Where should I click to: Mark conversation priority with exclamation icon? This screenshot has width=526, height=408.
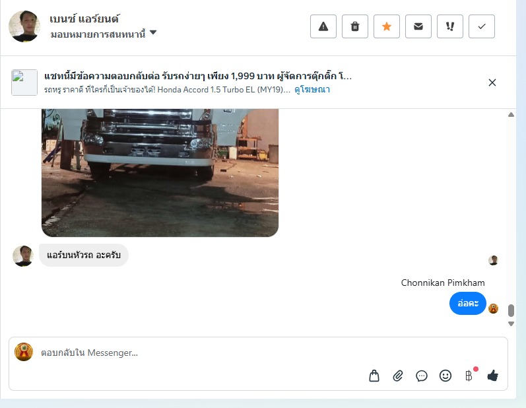[450, 26]
